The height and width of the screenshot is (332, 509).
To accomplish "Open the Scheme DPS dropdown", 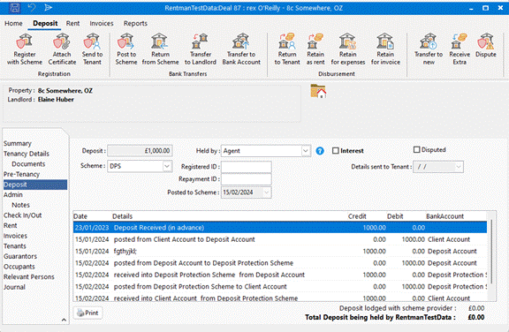I will point(167,166).
